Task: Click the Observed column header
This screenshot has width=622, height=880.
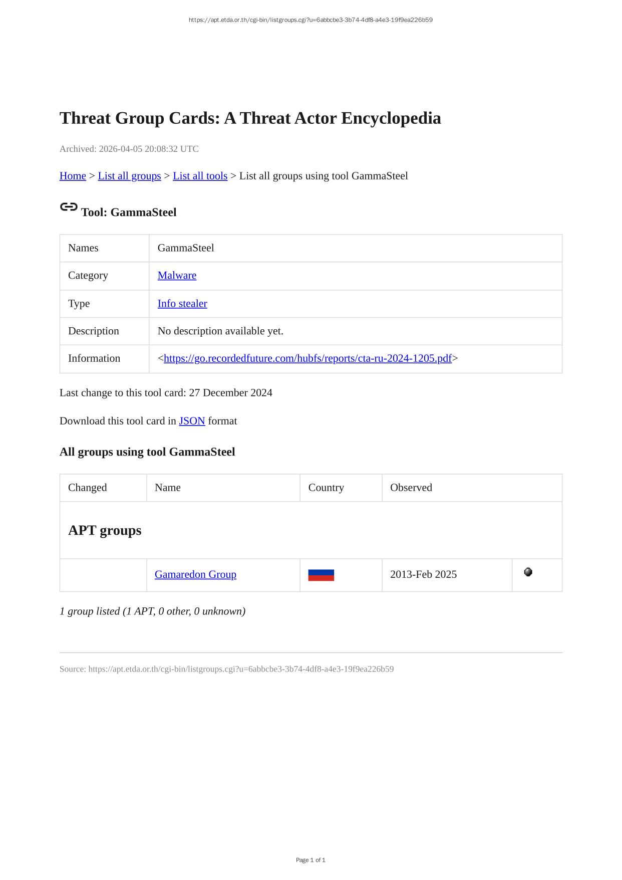Action: (411, 488)
